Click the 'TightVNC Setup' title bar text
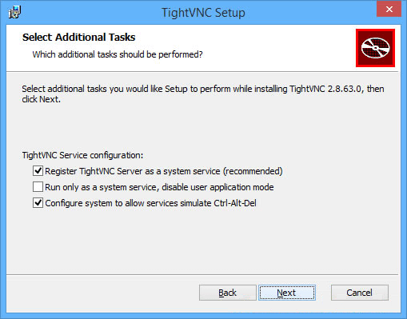Screen dimensions: 407x319 203,13
